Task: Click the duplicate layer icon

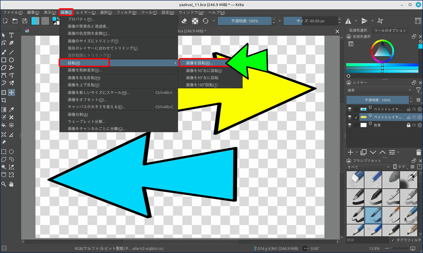Action: pos(364,152)
